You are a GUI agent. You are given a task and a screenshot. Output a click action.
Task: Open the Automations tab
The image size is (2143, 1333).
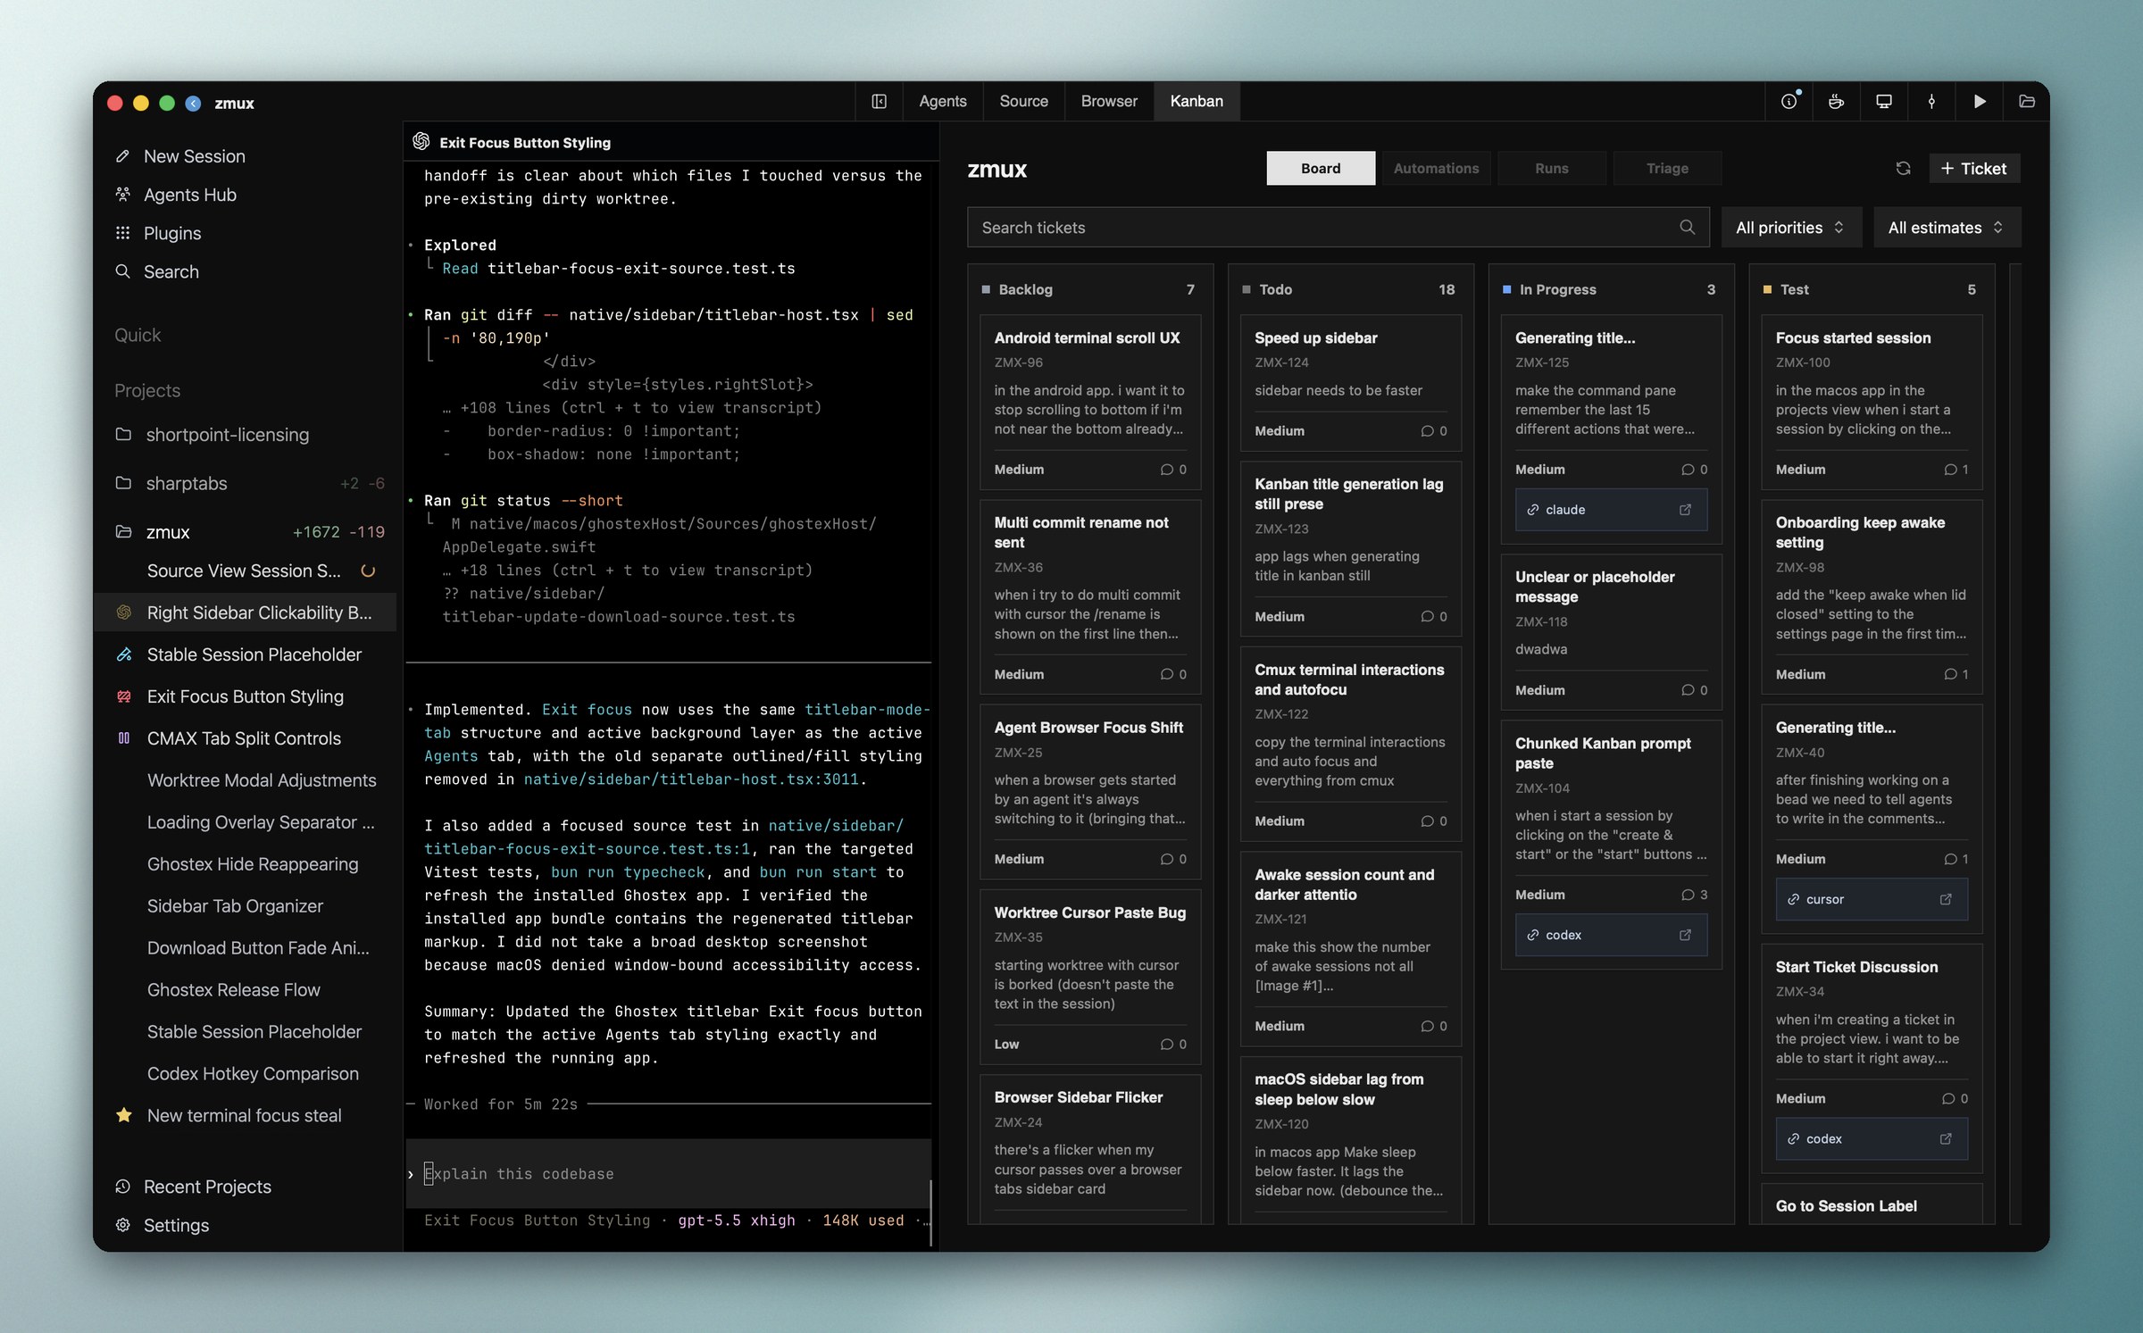1436,169
